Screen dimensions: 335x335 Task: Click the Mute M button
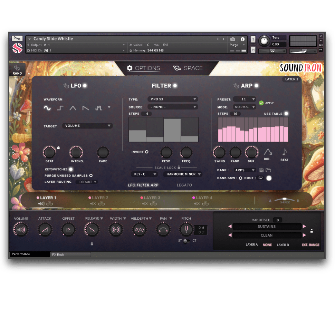[x=253, y=50]
